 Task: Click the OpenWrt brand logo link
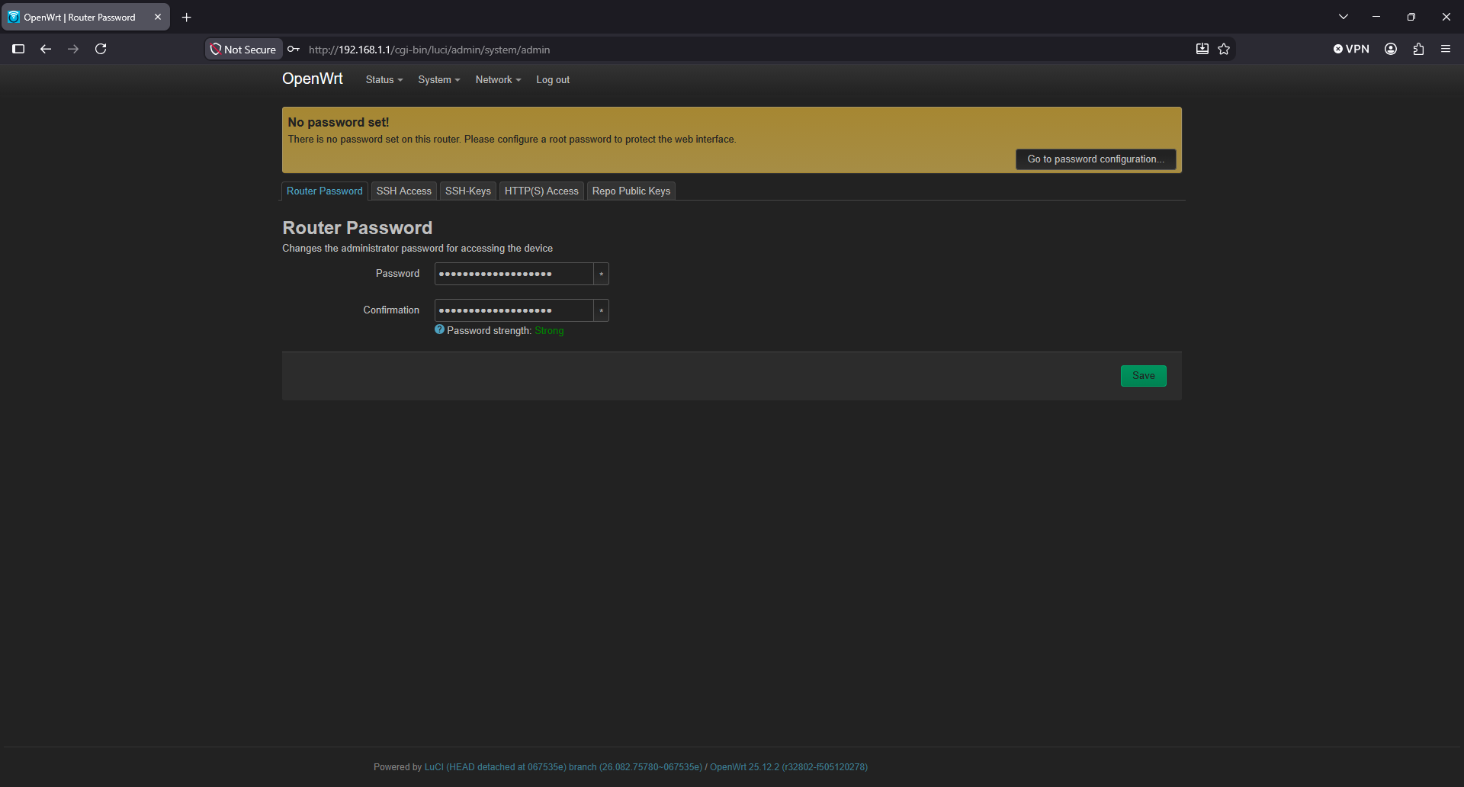pos(313,79)
